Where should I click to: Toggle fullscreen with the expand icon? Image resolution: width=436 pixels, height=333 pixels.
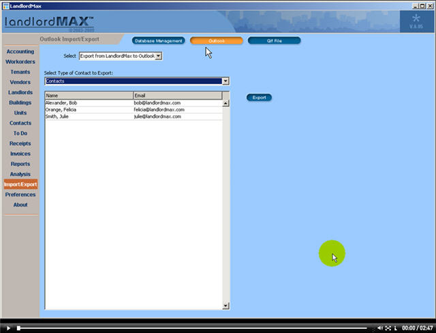coord(388,328)
